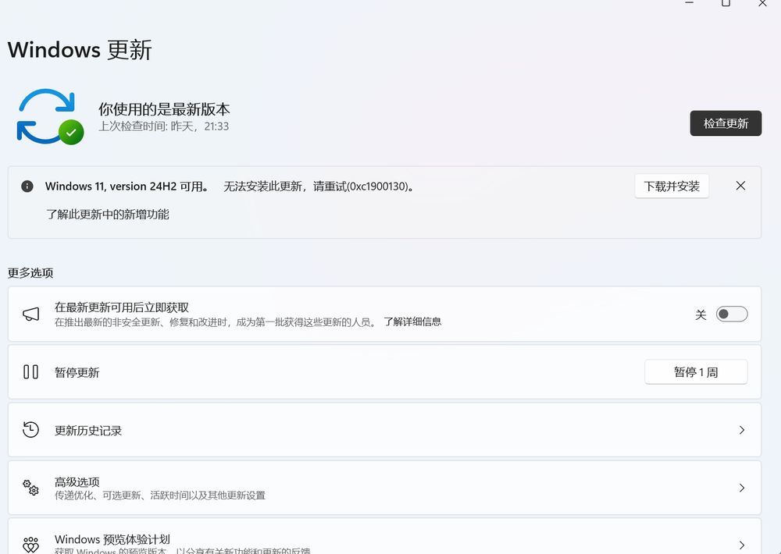Open the 了解此更新中的新增功能 link
The image size is (781, 554).
108,215
